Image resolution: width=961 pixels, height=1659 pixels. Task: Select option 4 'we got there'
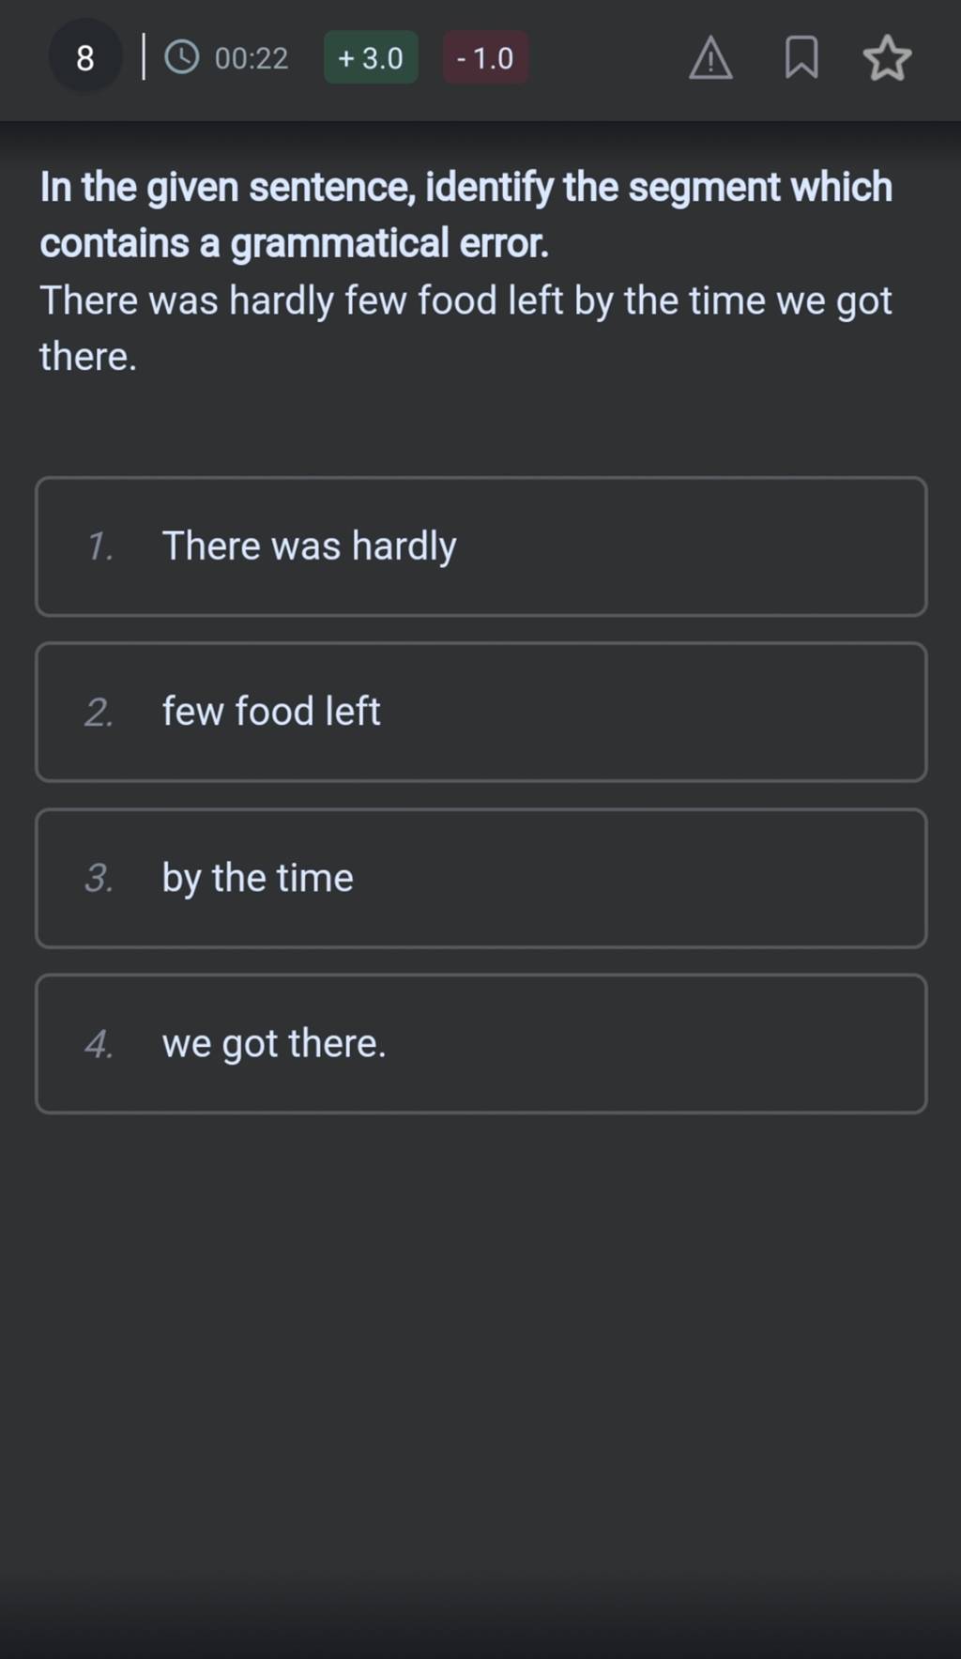pyautogui.click(x=480, y=1043)
